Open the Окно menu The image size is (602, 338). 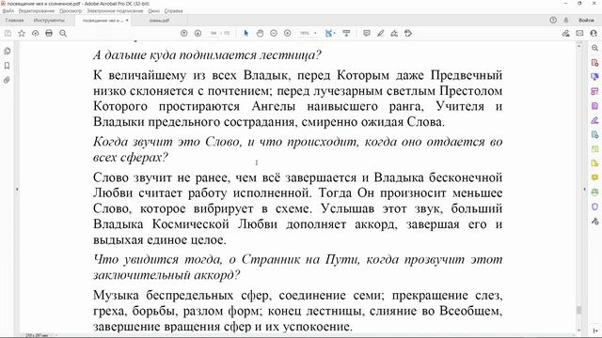pyautogui.click(x=153, y=10)
